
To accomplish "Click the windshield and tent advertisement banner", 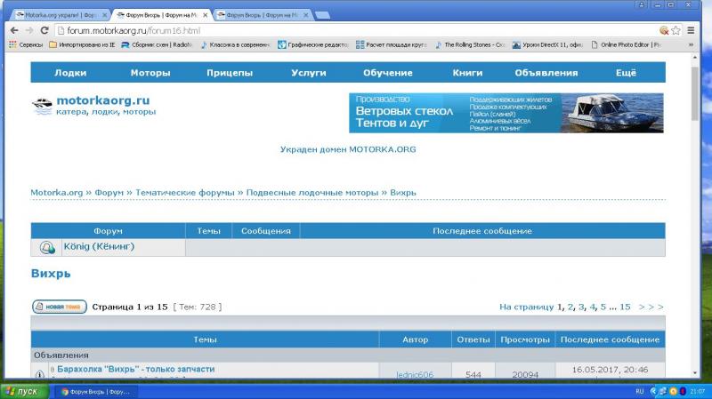I will tap(506, 113).
